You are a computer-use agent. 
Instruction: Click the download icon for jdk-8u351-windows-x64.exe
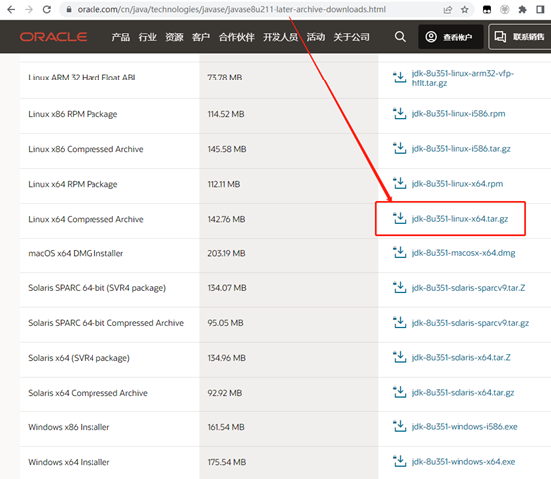point(399,462)
